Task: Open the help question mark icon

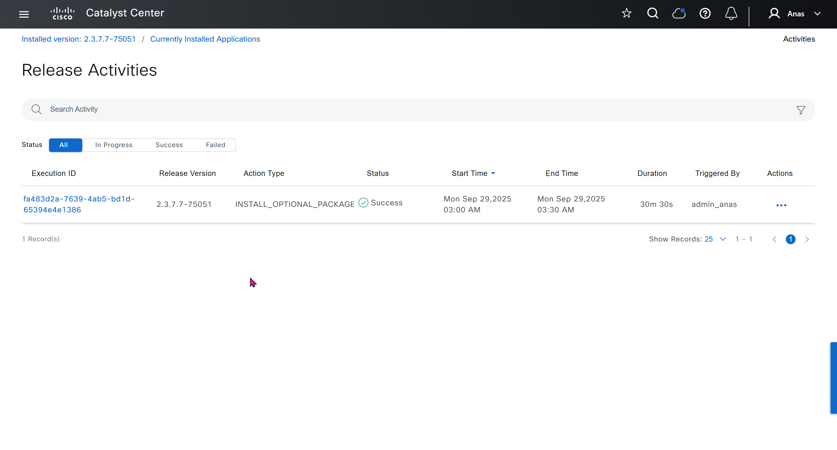Action: pos(705,14)
